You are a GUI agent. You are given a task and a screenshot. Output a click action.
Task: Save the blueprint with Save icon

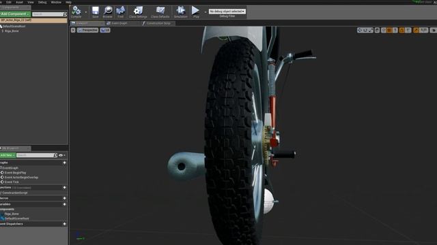pyautogui.click(x=96, y=12)
